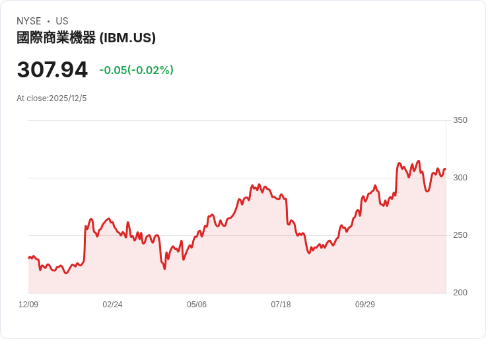Click the Chinese company name 國際商業機器
The height and width of the screenshot is (339, 486).
[56, 38]
